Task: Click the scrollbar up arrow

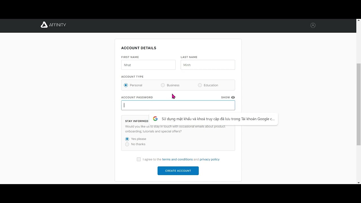Action: pos(358,21)
